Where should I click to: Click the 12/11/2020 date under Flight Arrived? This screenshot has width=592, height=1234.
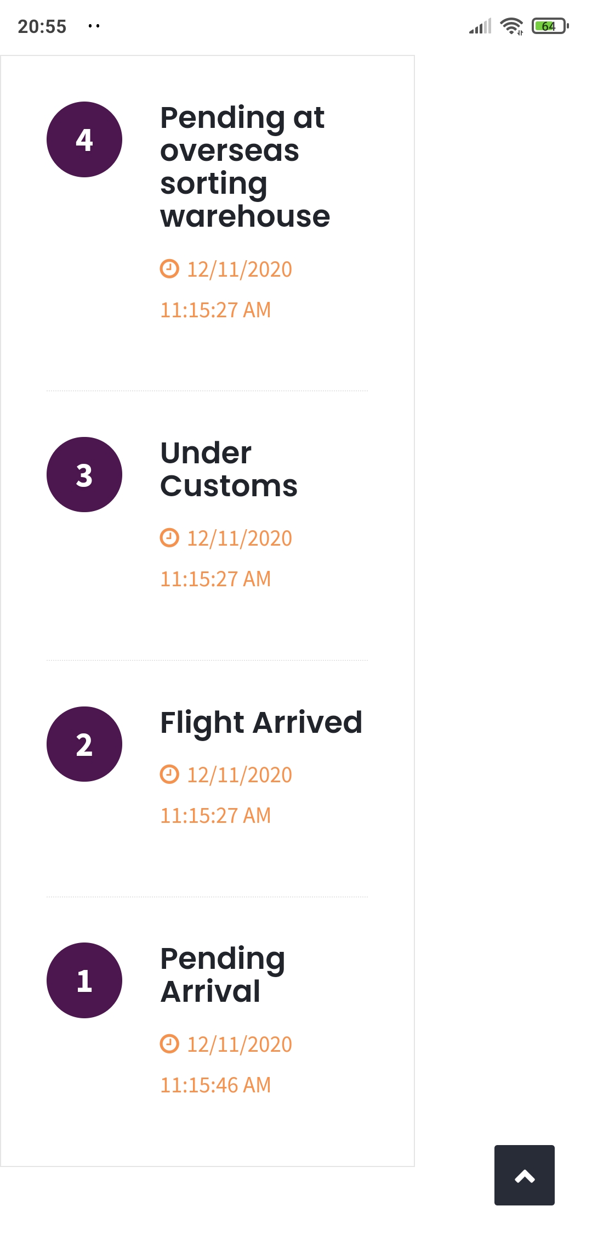point(240,775)
